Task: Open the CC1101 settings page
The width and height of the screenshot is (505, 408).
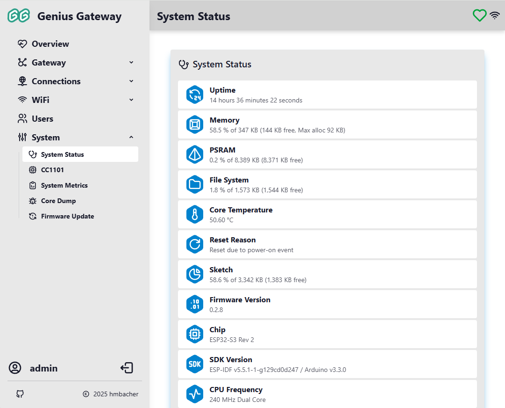Action: pyautogui.click(x=52, y=170)
